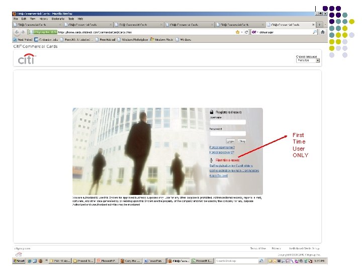Click the Windows Start button

pos(19,261)
